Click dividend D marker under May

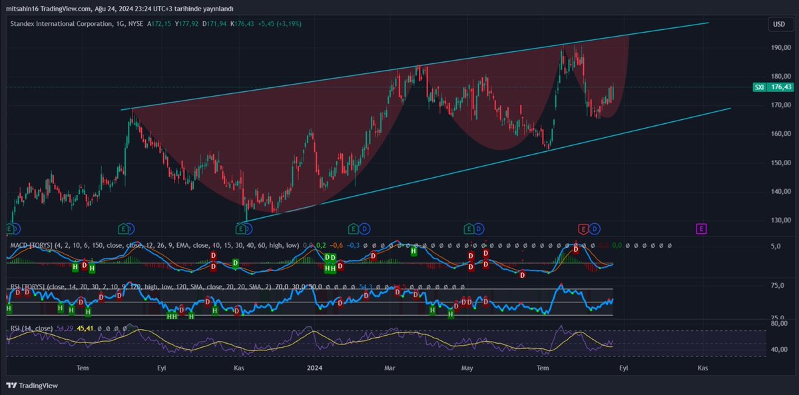[x=479, y=229]
